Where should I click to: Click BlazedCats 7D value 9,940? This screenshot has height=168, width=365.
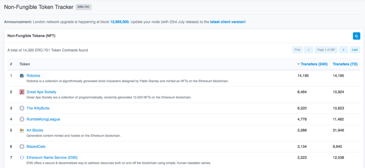click(338, 147)
